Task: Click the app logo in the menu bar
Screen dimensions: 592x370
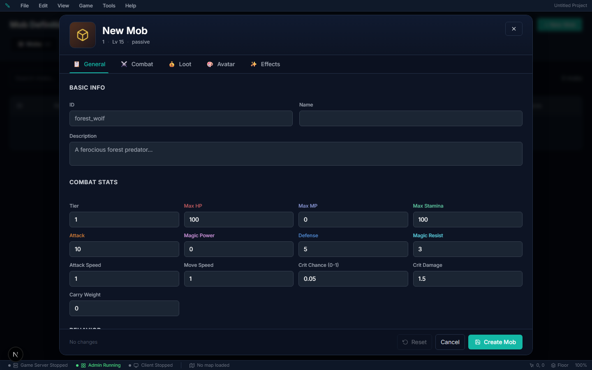Action: [x=7, y=6]
